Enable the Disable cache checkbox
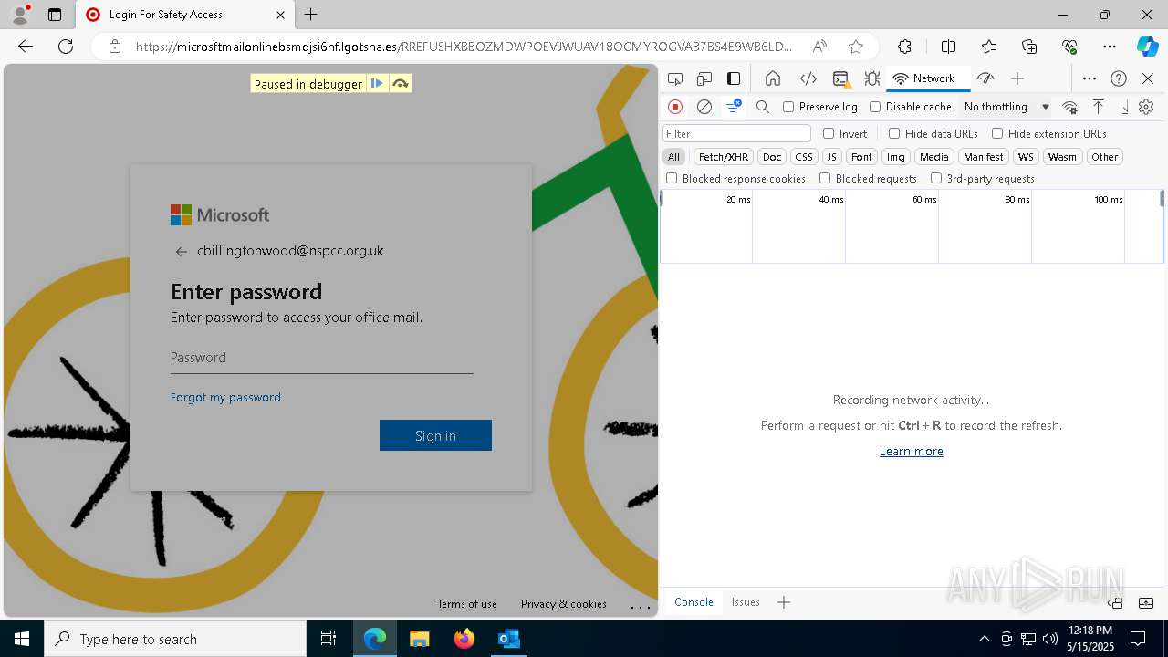 tap(875, 107)
